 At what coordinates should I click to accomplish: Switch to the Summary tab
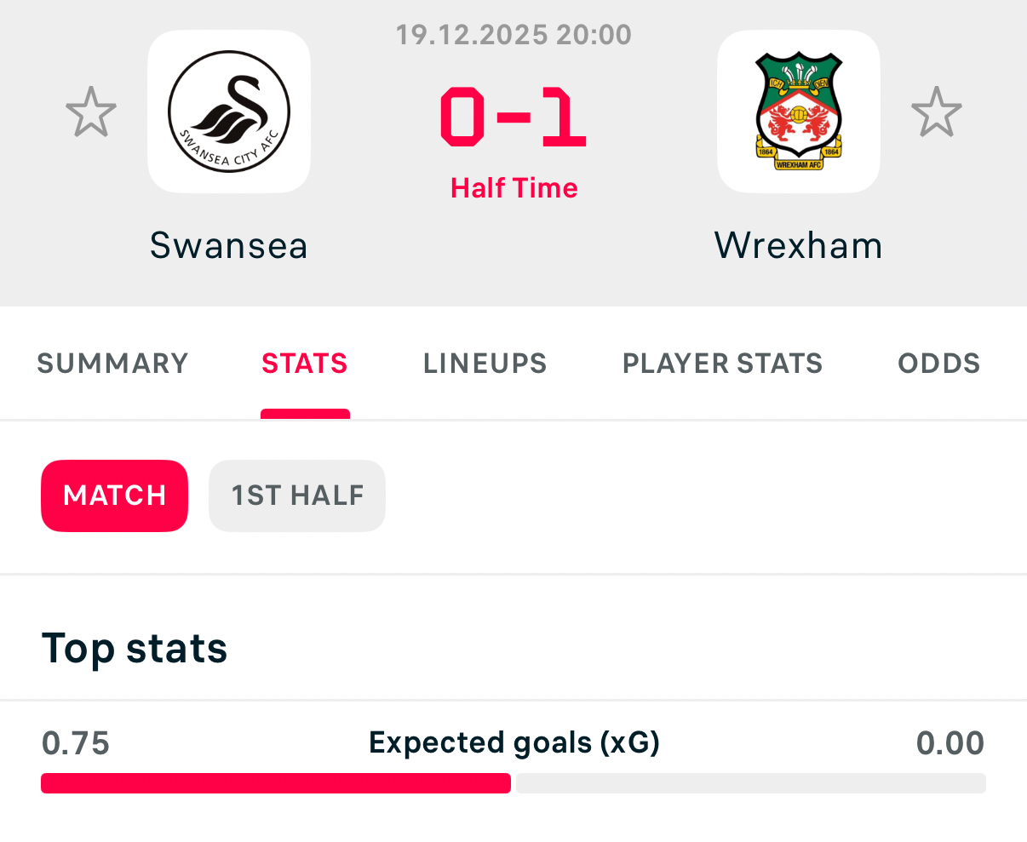pyautogui.click(x=112, y=364)
